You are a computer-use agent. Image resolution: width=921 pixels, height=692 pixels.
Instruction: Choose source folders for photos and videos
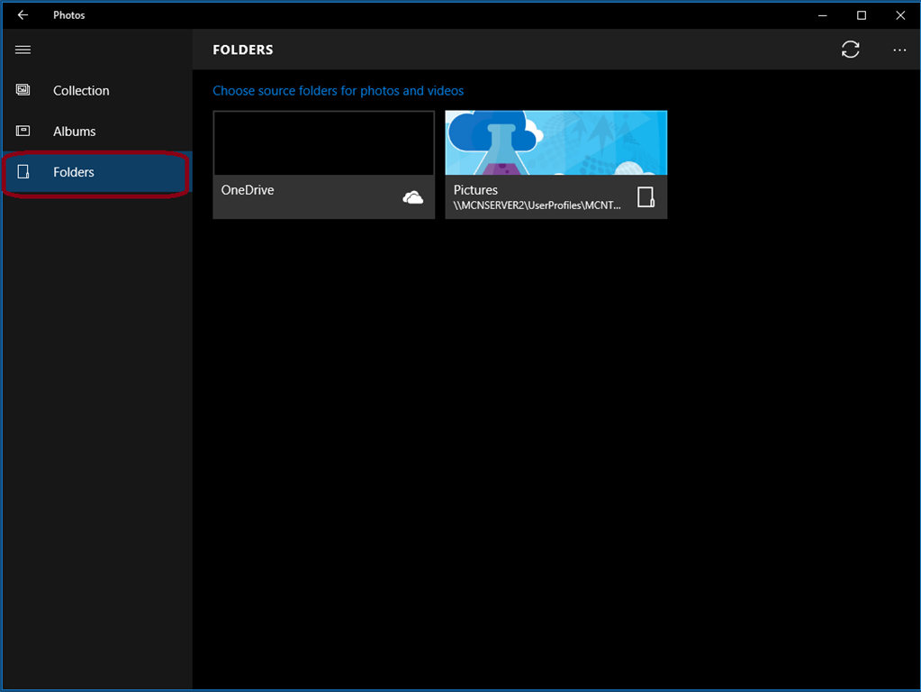(x=338, y=90)
